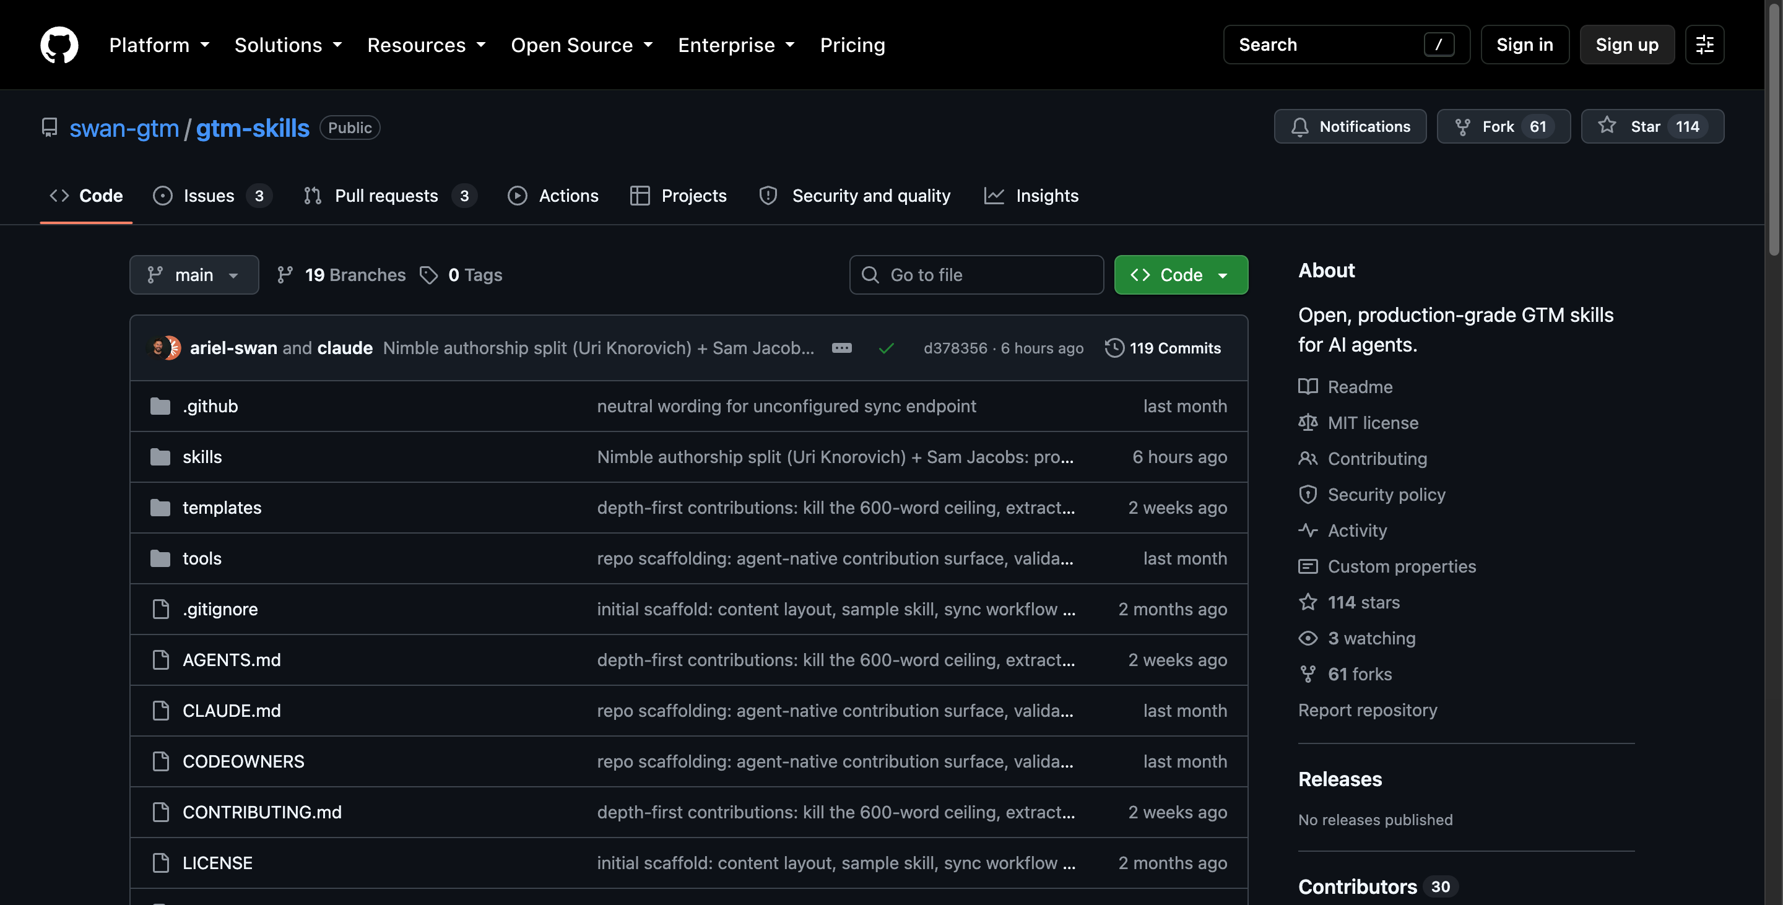Click the fork icon in the Fork button
This screenshot has width=1783, height=905.
coord(1462,127)
